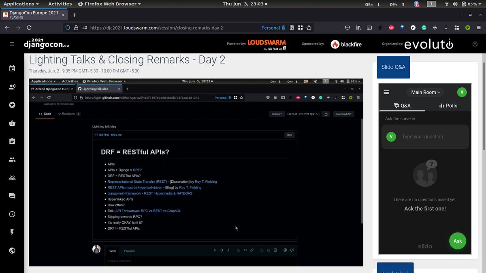The width and height of the screenshot is (486, 273).
Task: Click 'There are no questions asked yet' text
Action: 425,200
